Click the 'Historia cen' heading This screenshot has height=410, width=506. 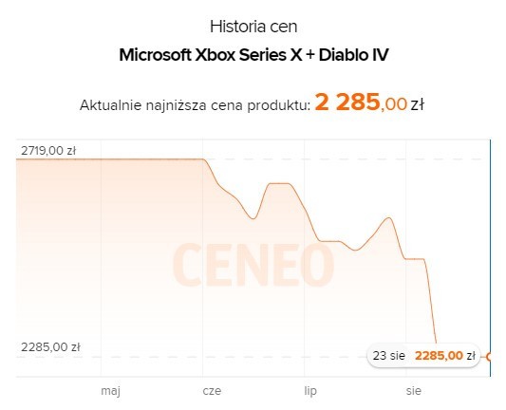tap(253, 27)
